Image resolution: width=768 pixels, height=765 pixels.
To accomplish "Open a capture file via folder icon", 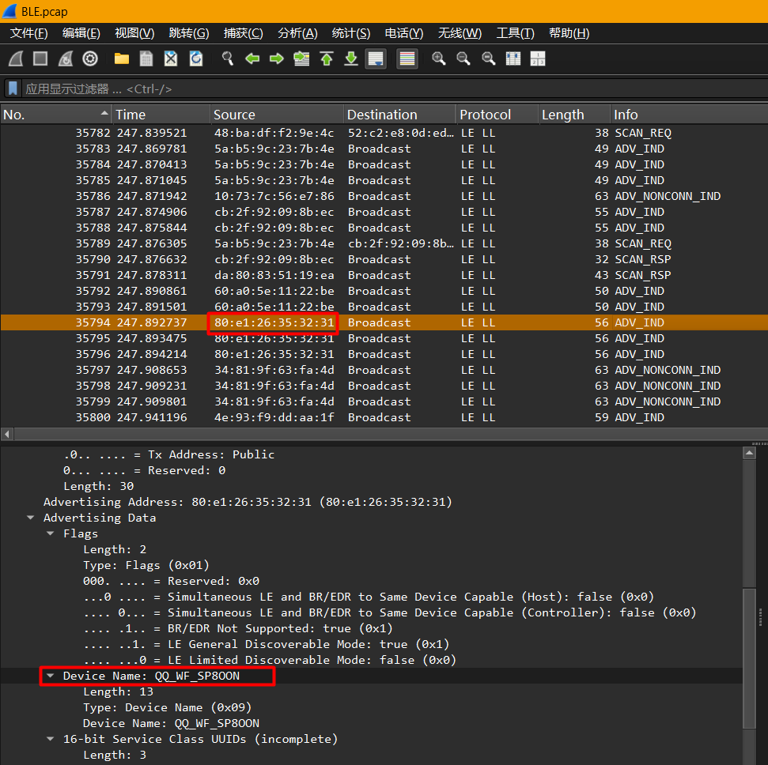I will pyautogui.click(x=122, y=58).
